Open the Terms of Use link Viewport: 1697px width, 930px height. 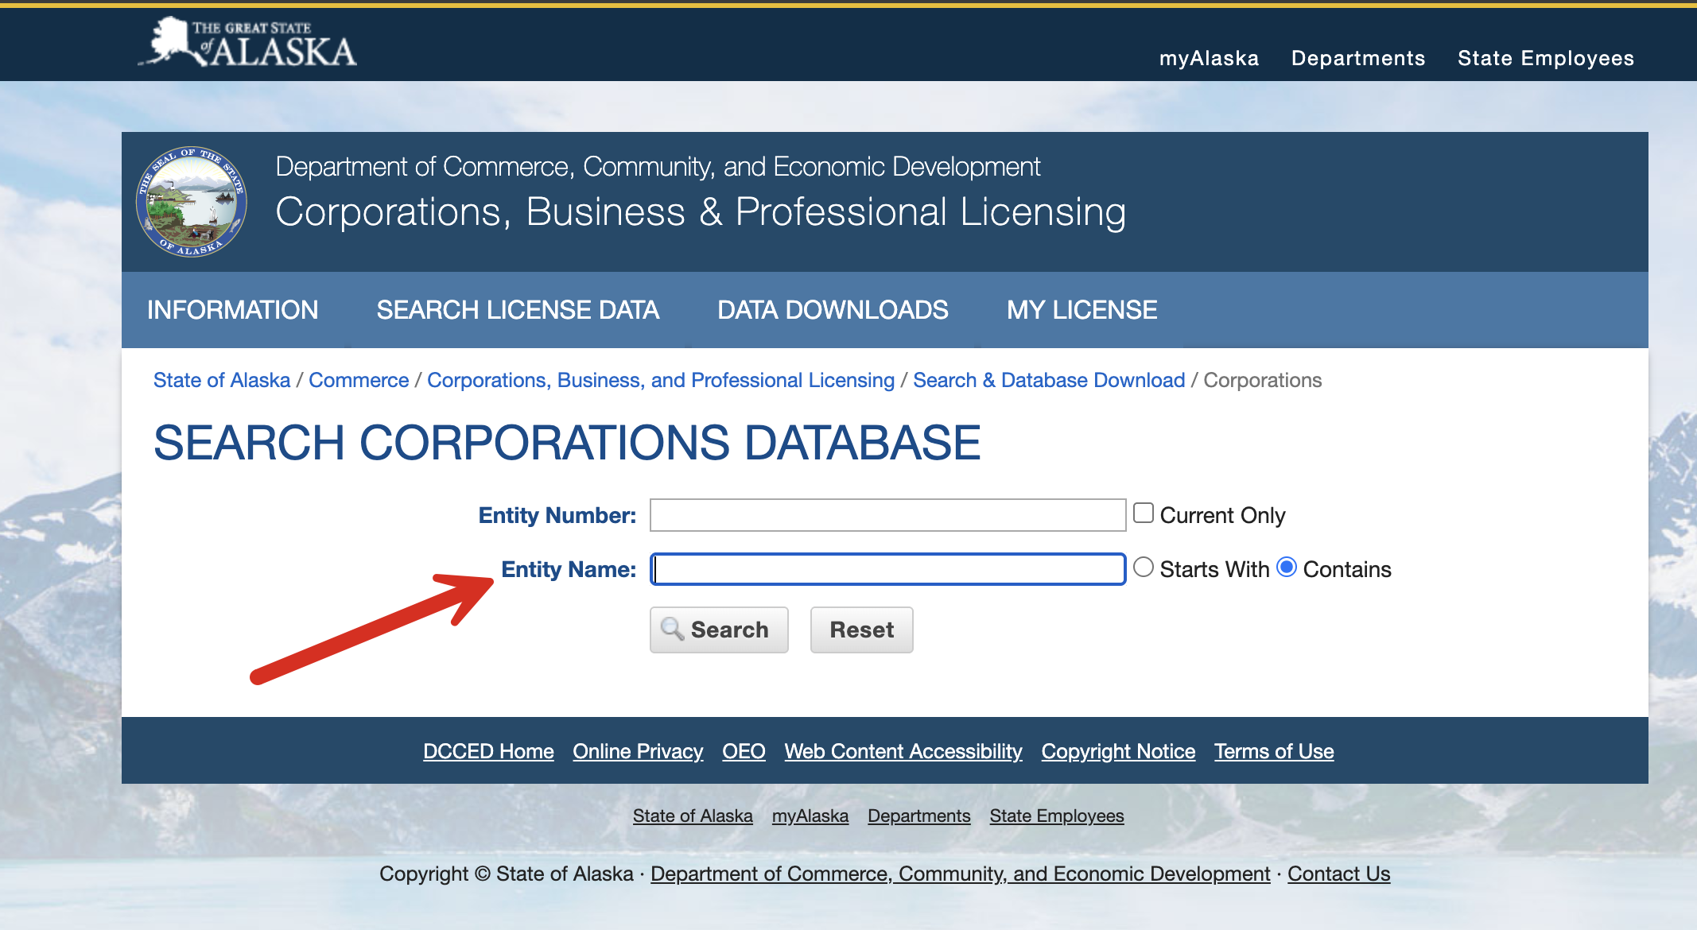click(x=1274, y=751)
